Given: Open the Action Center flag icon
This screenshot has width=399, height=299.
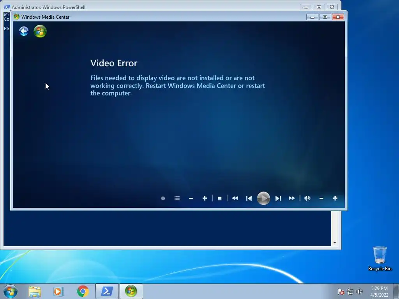Looking at the screenshot, I should tap(341, 292).
